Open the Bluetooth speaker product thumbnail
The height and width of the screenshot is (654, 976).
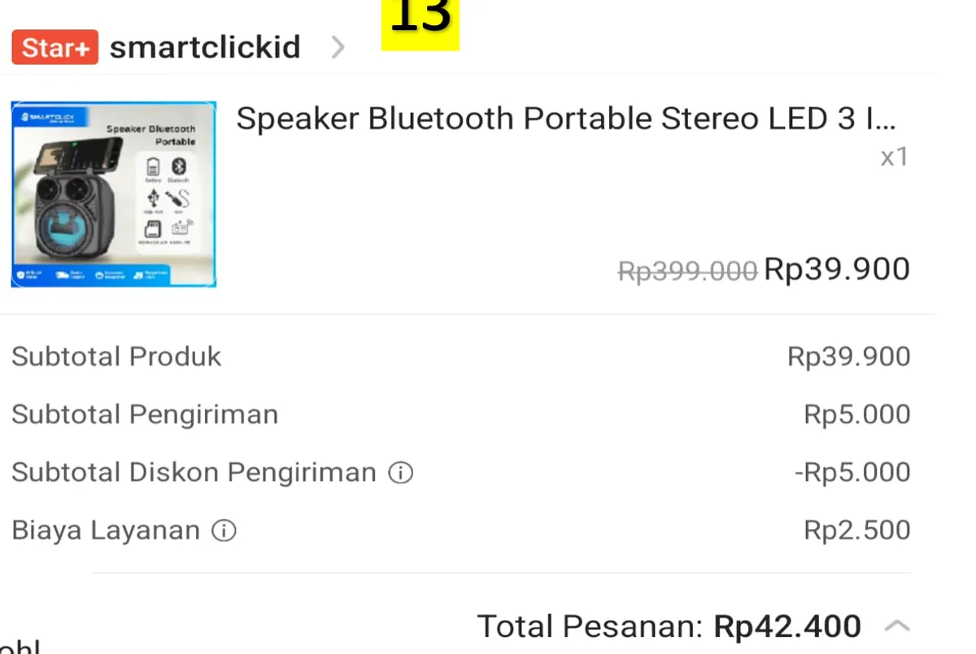114,194
